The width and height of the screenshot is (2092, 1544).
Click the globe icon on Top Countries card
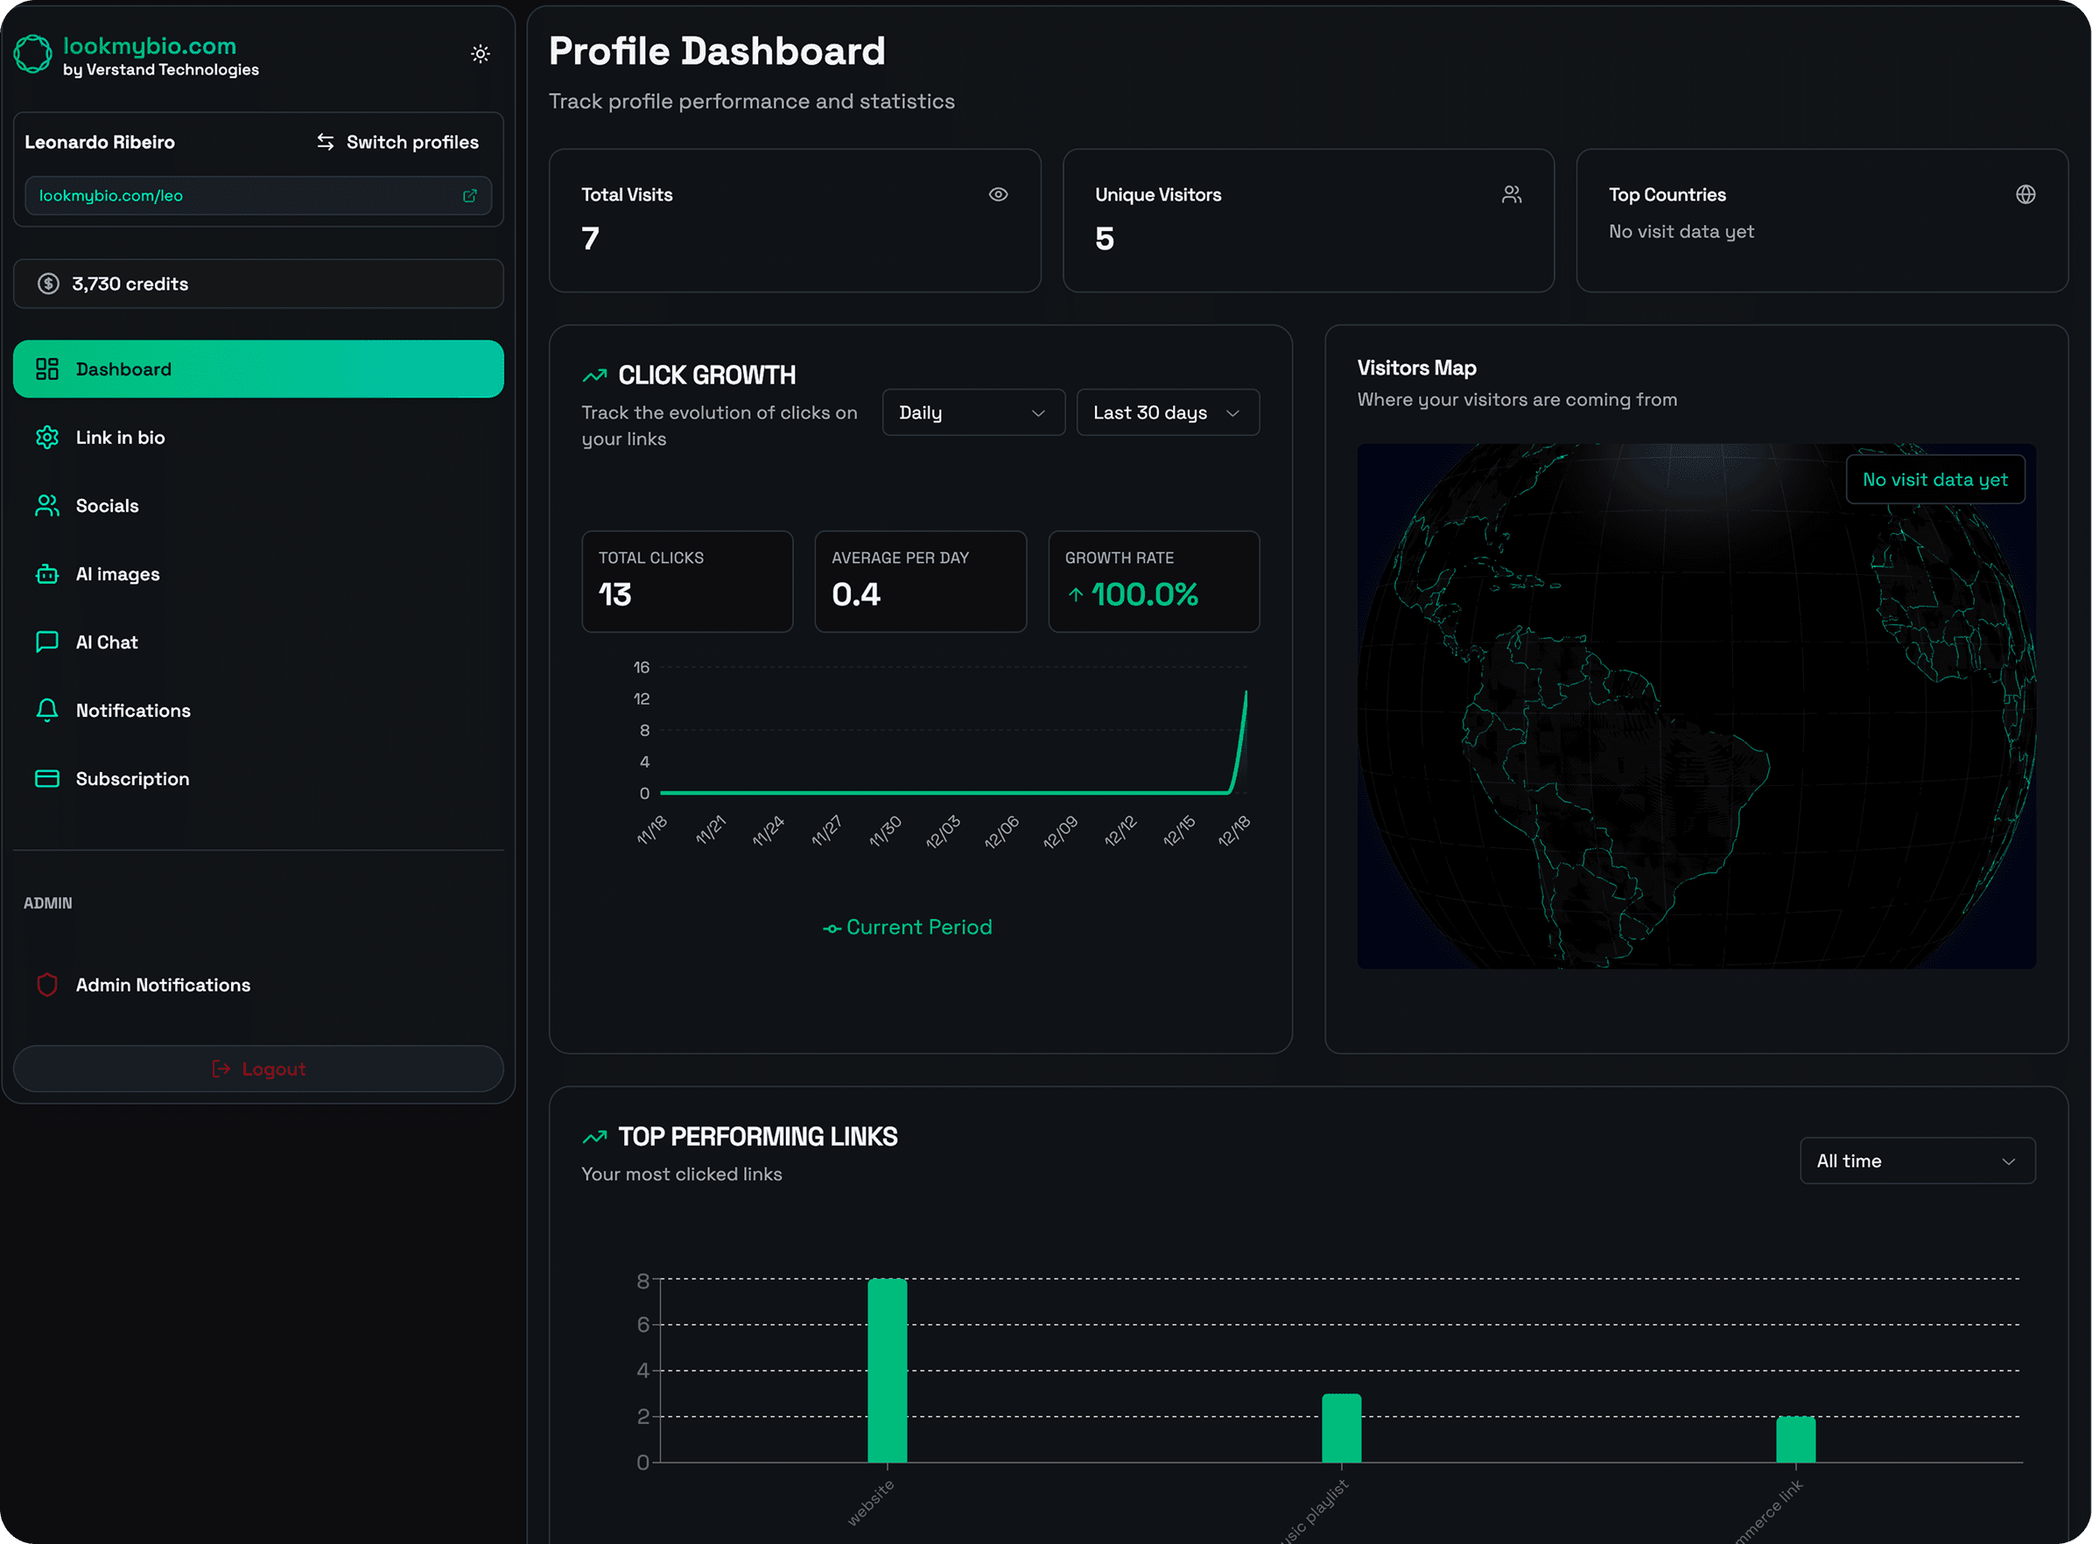point(2025,194)
